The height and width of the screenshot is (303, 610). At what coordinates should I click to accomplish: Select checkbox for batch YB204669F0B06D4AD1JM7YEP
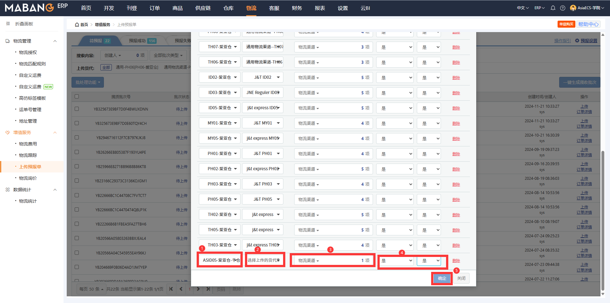tap(77, 267)
